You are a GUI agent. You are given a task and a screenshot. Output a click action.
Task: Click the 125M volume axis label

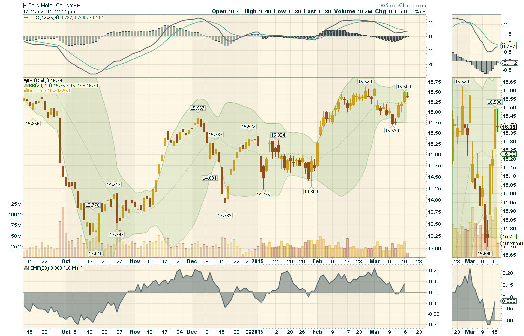click(x=15, y=204)
